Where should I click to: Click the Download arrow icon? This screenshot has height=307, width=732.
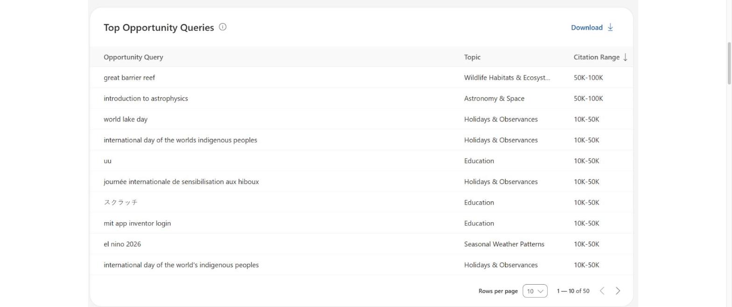tap(610, 27)
